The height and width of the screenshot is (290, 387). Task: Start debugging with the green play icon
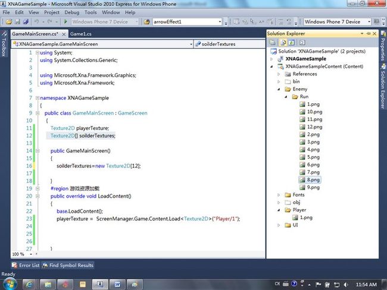pos(65,21)
